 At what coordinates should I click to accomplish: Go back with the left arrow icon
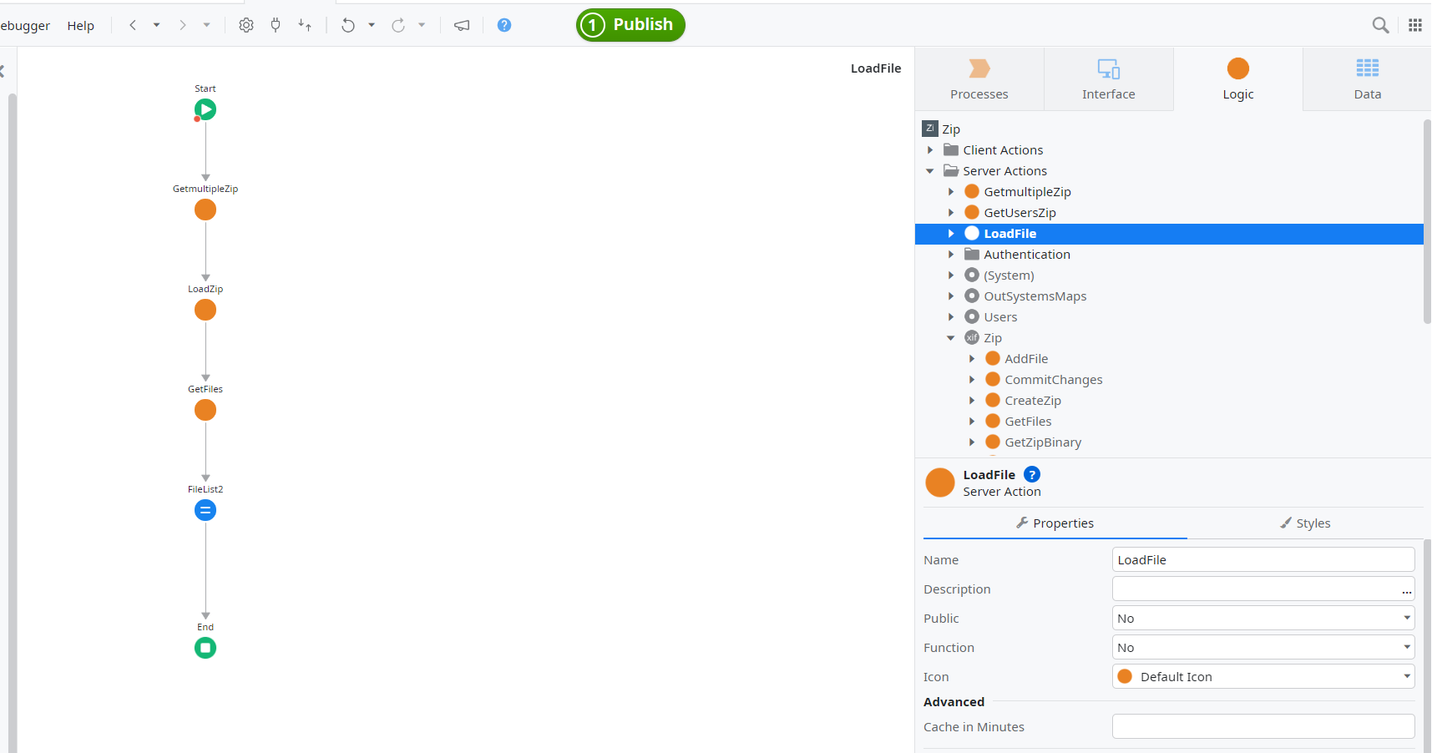[x=133, y=25]
